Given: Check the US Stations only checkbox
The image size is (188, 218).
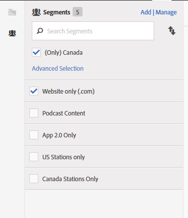Looking at the screenshot, I should [34, 157].
